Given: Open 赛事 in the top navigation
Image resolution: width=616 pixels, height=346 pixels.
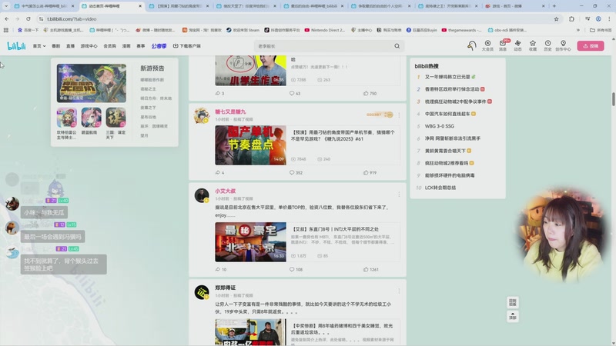Looking at the screenshot, I should (141, 46).
